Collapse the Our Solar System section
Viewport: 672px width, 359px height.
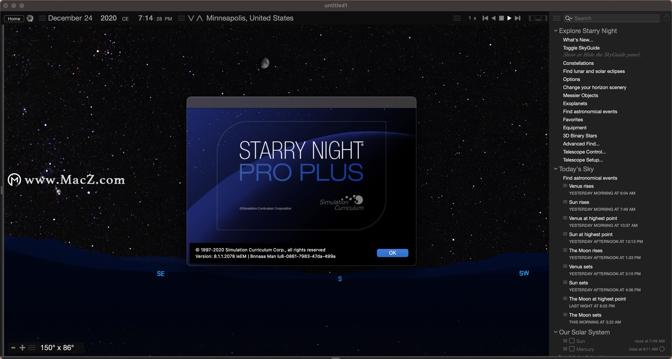[555, 332]
